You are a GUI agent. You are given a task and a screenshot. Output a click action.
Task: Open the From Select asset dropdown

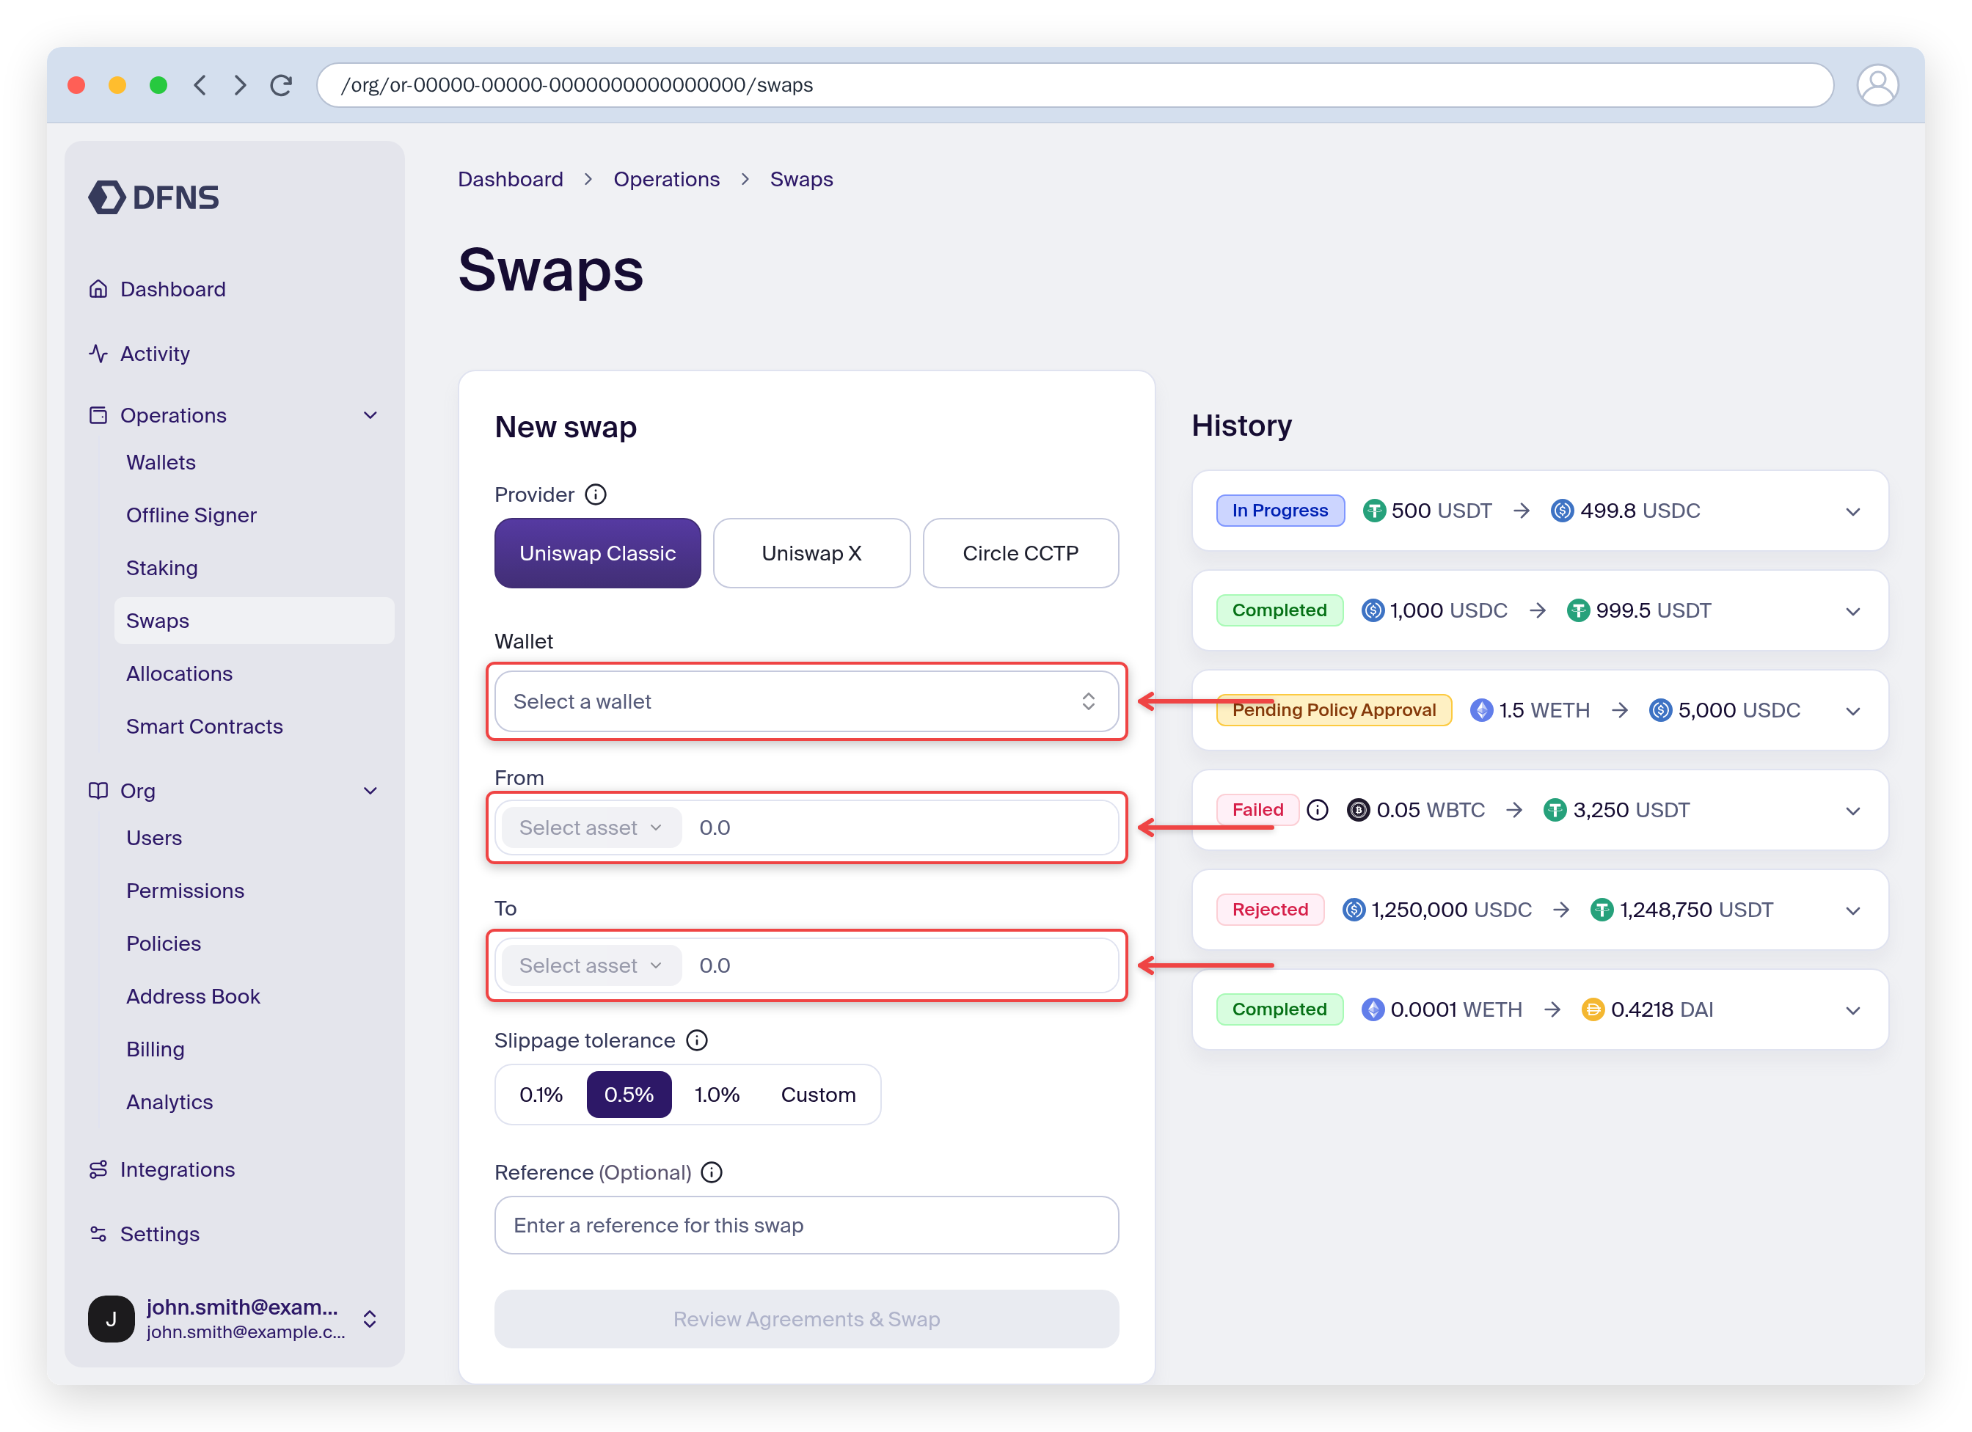coord(591,828)
